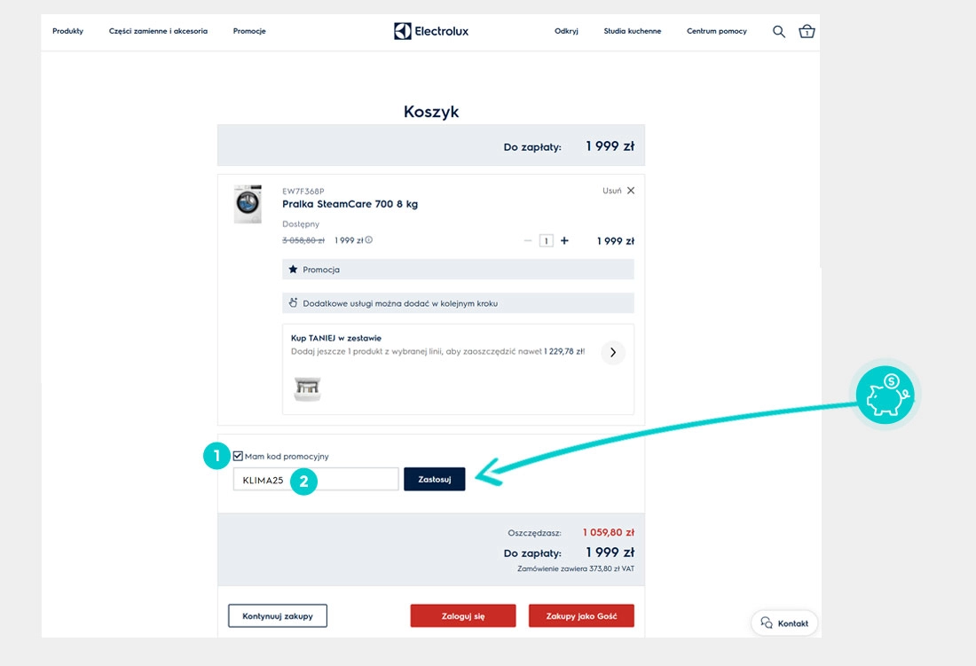Click the washing machine product thumbnail

coord(248,204)
